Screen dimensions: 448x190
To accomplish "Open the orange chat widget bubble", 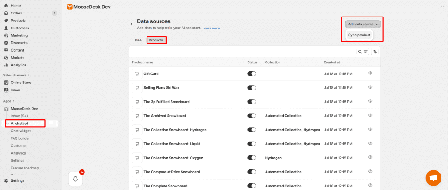I will (434, 178).
